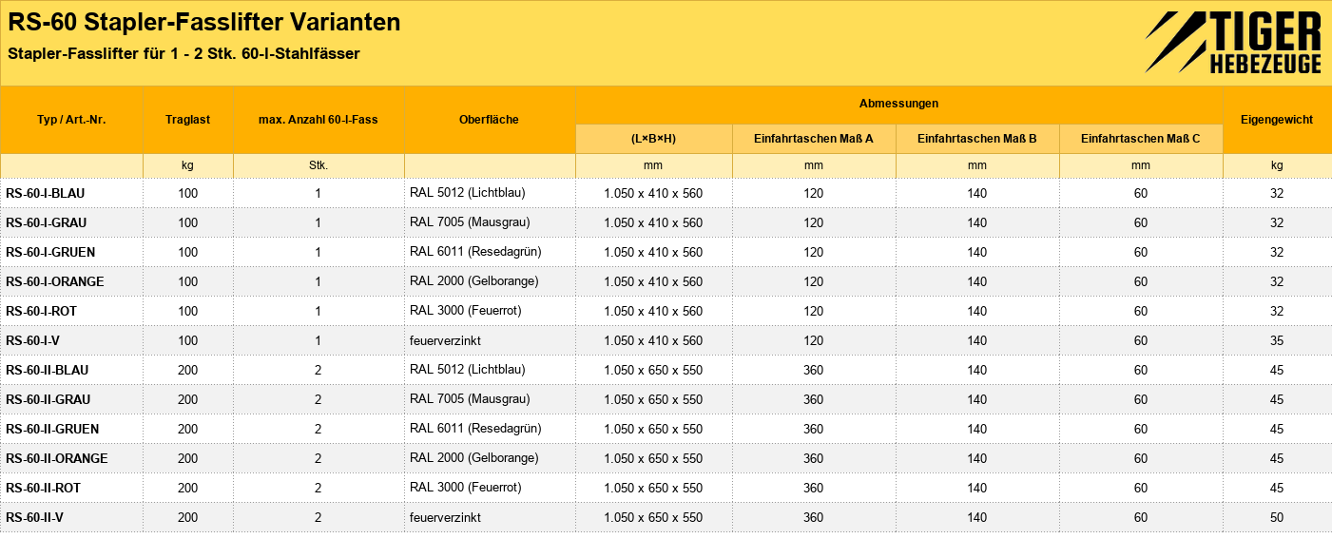Screen dimensions: 1332x539
Task: Click Maß B value 140 for RS-60-I-GRUEN
Action: click(977, 252)
